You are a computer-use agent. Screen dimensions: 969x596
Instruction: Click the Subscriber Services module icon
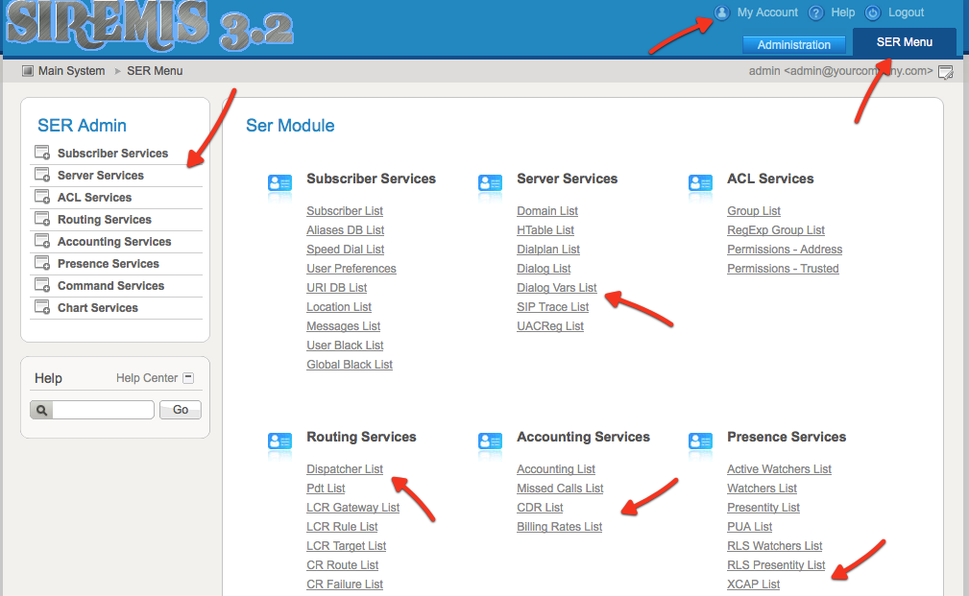pos(279,185)
